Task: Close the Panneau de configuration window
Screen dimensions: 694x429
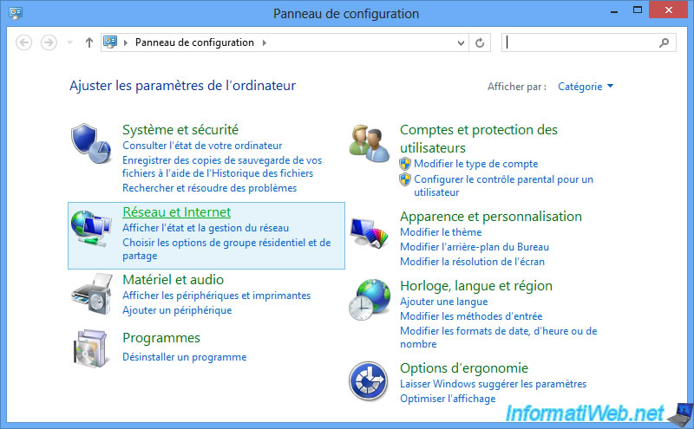Action: point(669,10)
